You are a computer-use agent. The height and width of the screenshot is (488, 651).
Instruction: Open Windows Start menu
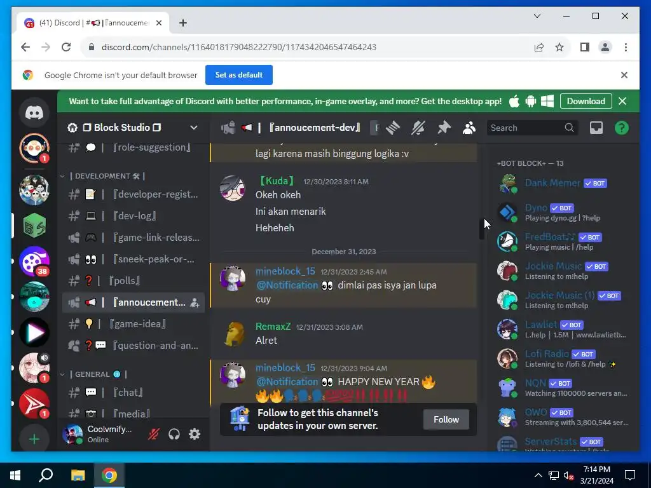coord(15,475)
